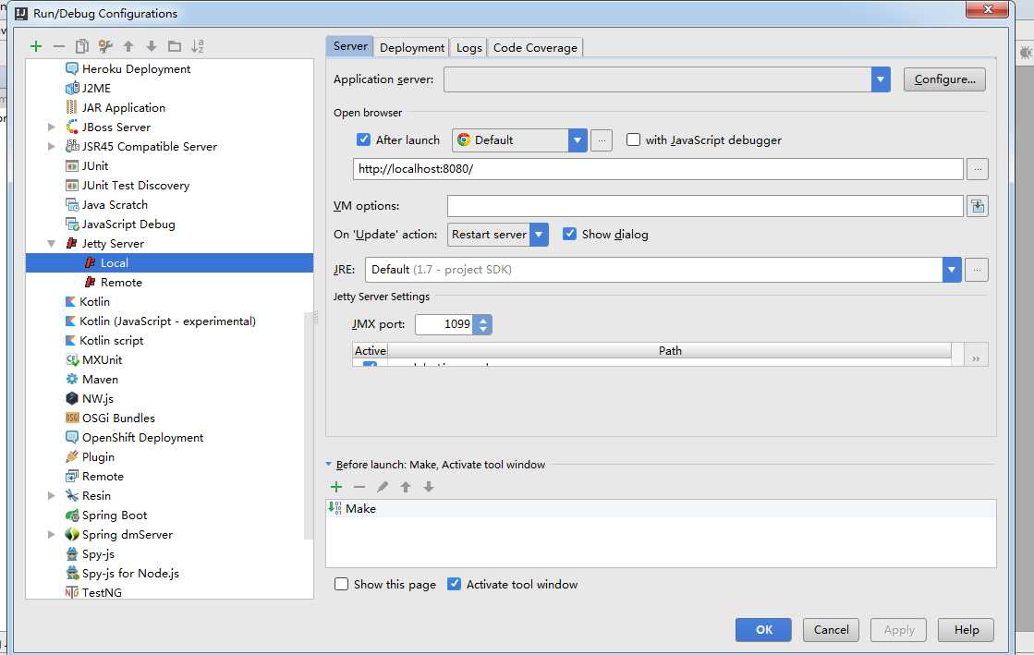Copy configuration toolbar icon
The width and height of the screenshot is (1034, 655).
coord(81,46)
